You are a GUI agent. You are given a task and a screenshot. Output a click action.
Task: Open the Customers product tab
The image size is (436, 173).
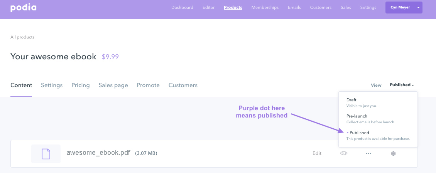[x=183, y=85]
